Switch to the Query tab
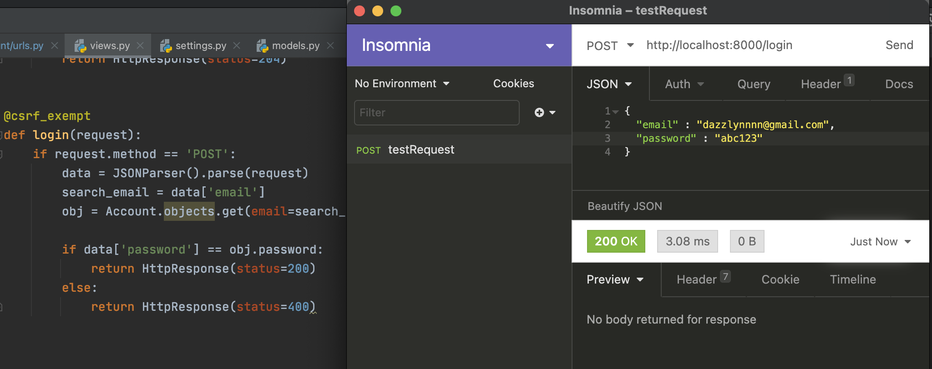The height and width of the screenshot is (369, 932). [754, 84]
